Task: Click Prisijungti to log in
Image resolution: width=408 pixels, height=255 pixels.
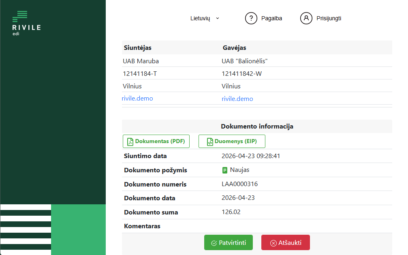Action: (329, 18)
